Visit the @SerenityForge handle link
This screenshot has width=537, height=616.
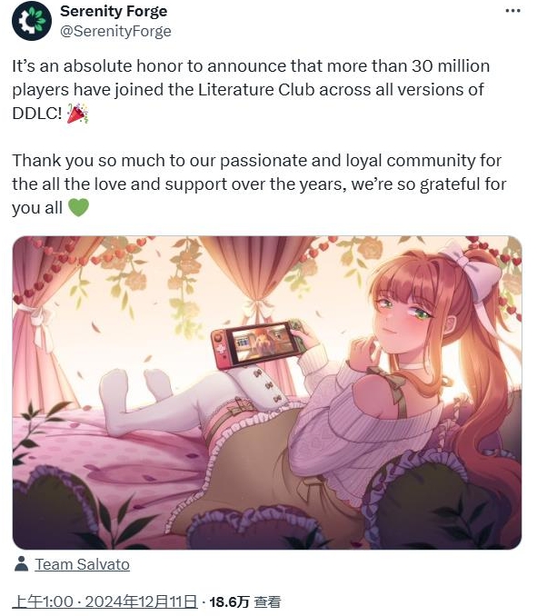pos(115,31)
